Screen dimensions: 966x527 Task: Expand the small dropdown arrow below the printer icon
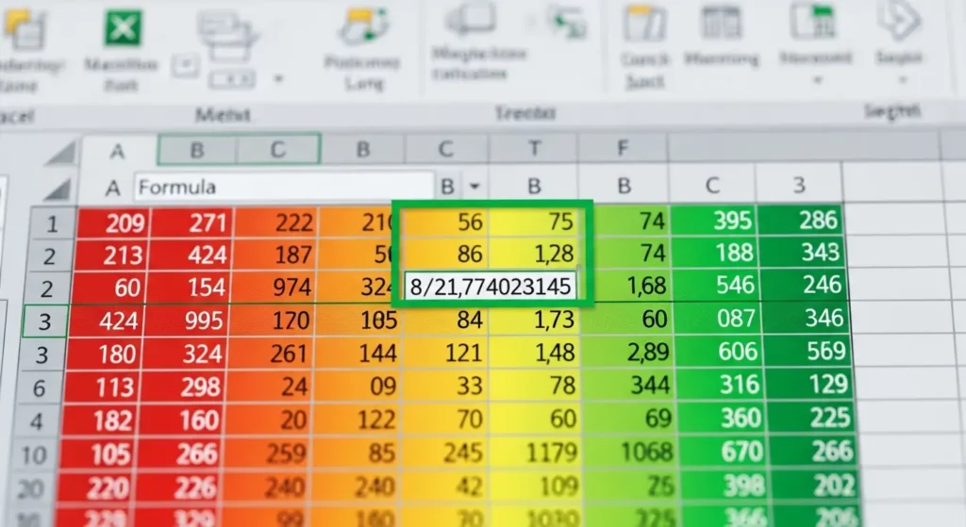click(278, 77)
